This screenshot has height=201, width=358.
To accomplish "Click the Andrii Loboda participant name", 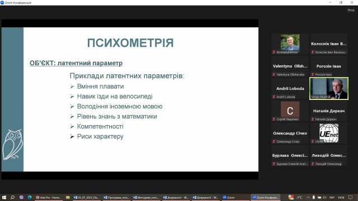I will pos(290,88).
